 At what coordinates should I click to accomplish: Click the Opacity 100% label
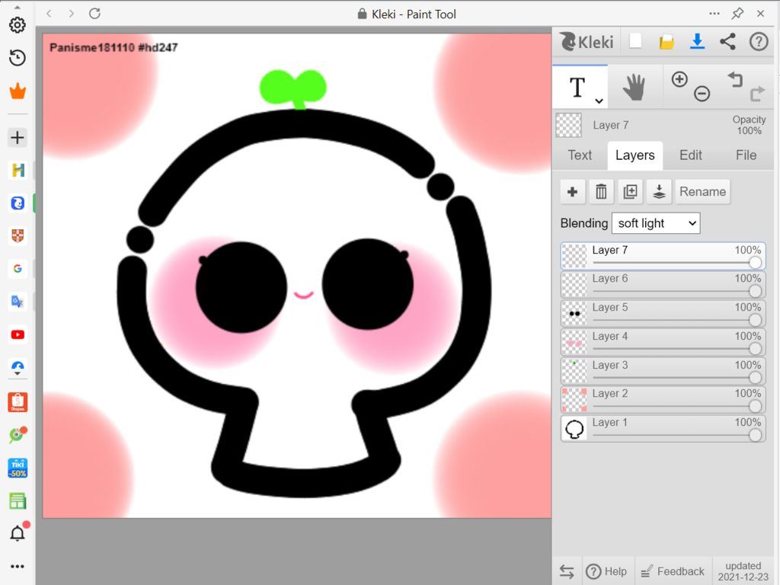click(x=749, y=125)
